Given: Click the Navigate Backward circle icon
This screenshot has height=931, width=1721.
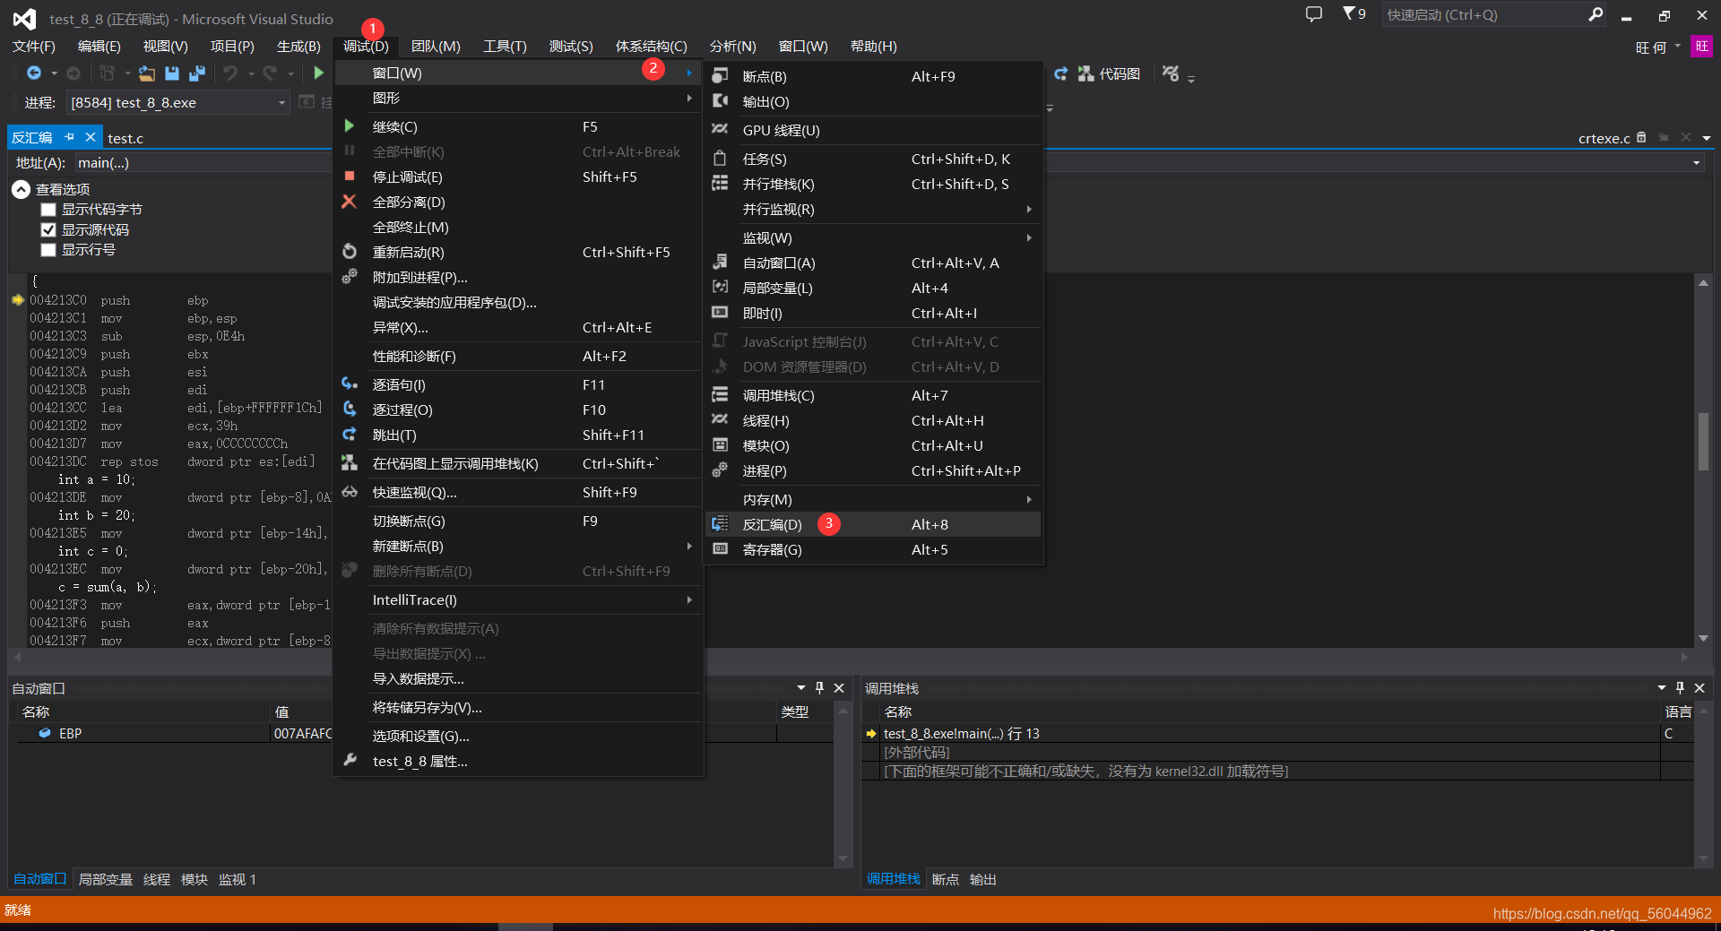Looking at the screenshot, I should 34,73.
